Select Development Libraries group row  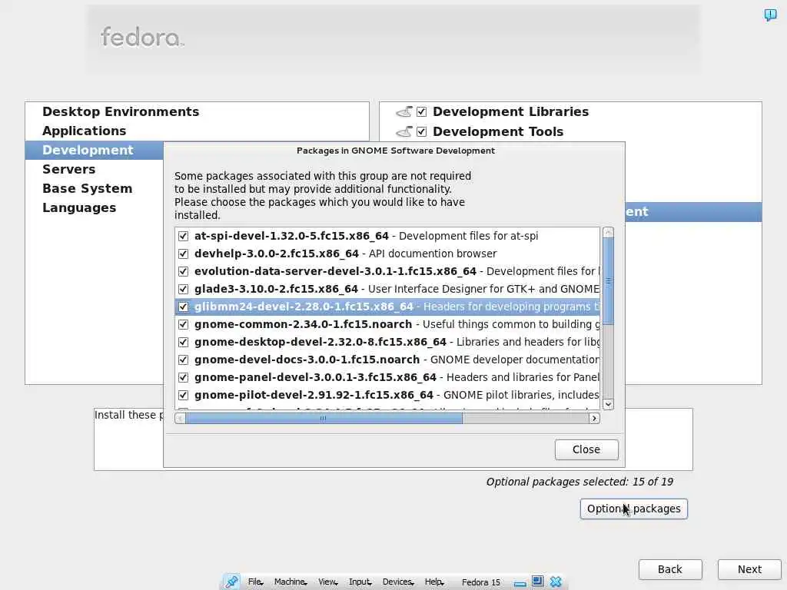click(570, 111)
